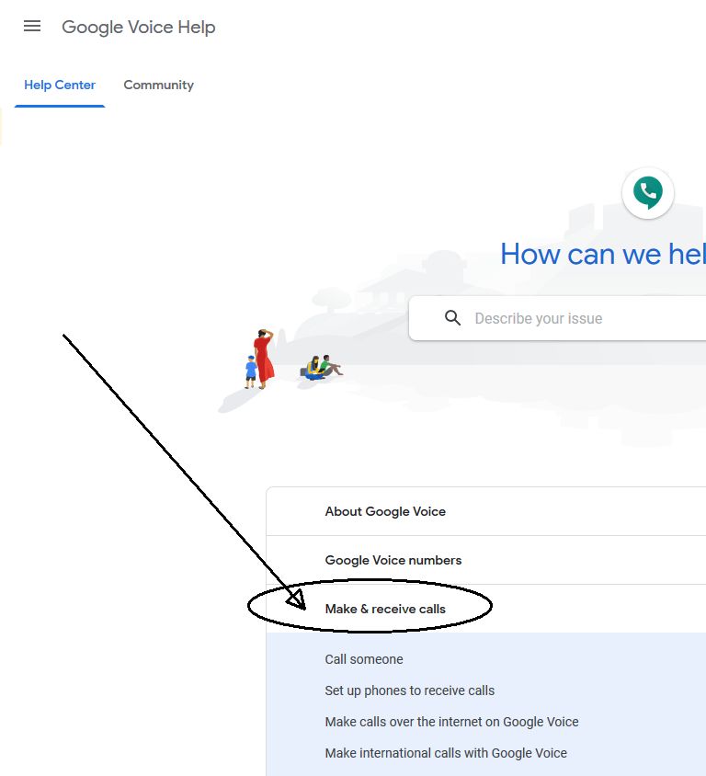The width and height of the screenshot is (706, 776).
Task: Expand the About Google Voice section
Action: pos(486,511)
